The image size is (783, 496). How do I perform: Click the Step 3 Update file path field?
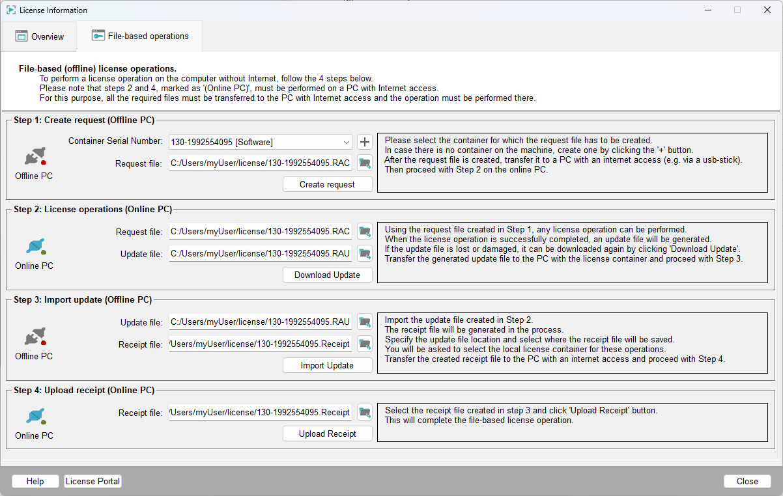261,322
